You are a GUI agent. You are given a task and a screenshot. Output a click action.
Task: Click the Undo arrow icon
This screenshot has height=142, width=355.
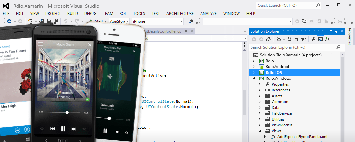point(66,21)
